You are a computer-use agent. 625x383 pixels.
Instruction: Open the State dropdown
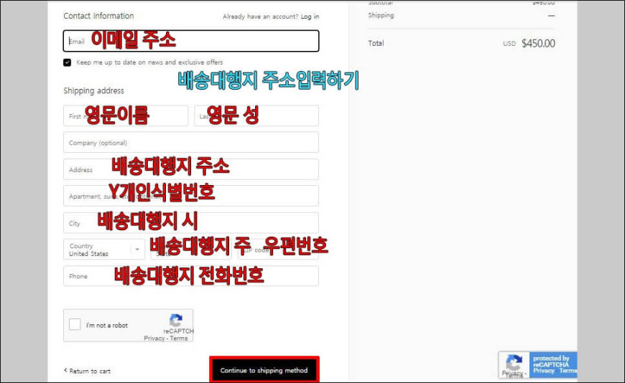pos(191,250)
